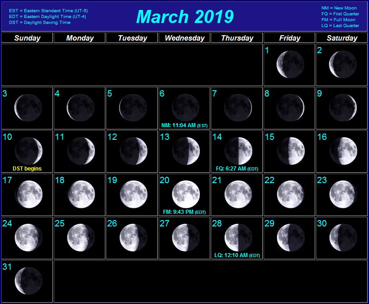Select the Sunday column header
The image size is (369, 304).
tap(27, 38)
